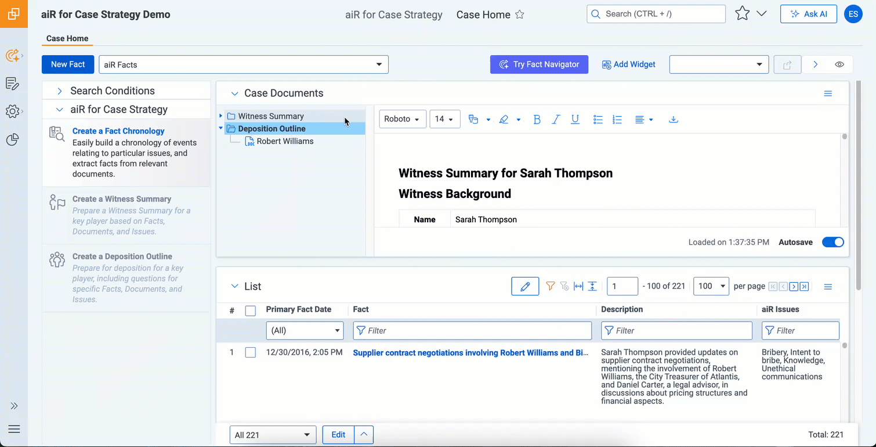Screen dimensions: 876x447
Task: Collapse the List widget
Action: point(234,287)
